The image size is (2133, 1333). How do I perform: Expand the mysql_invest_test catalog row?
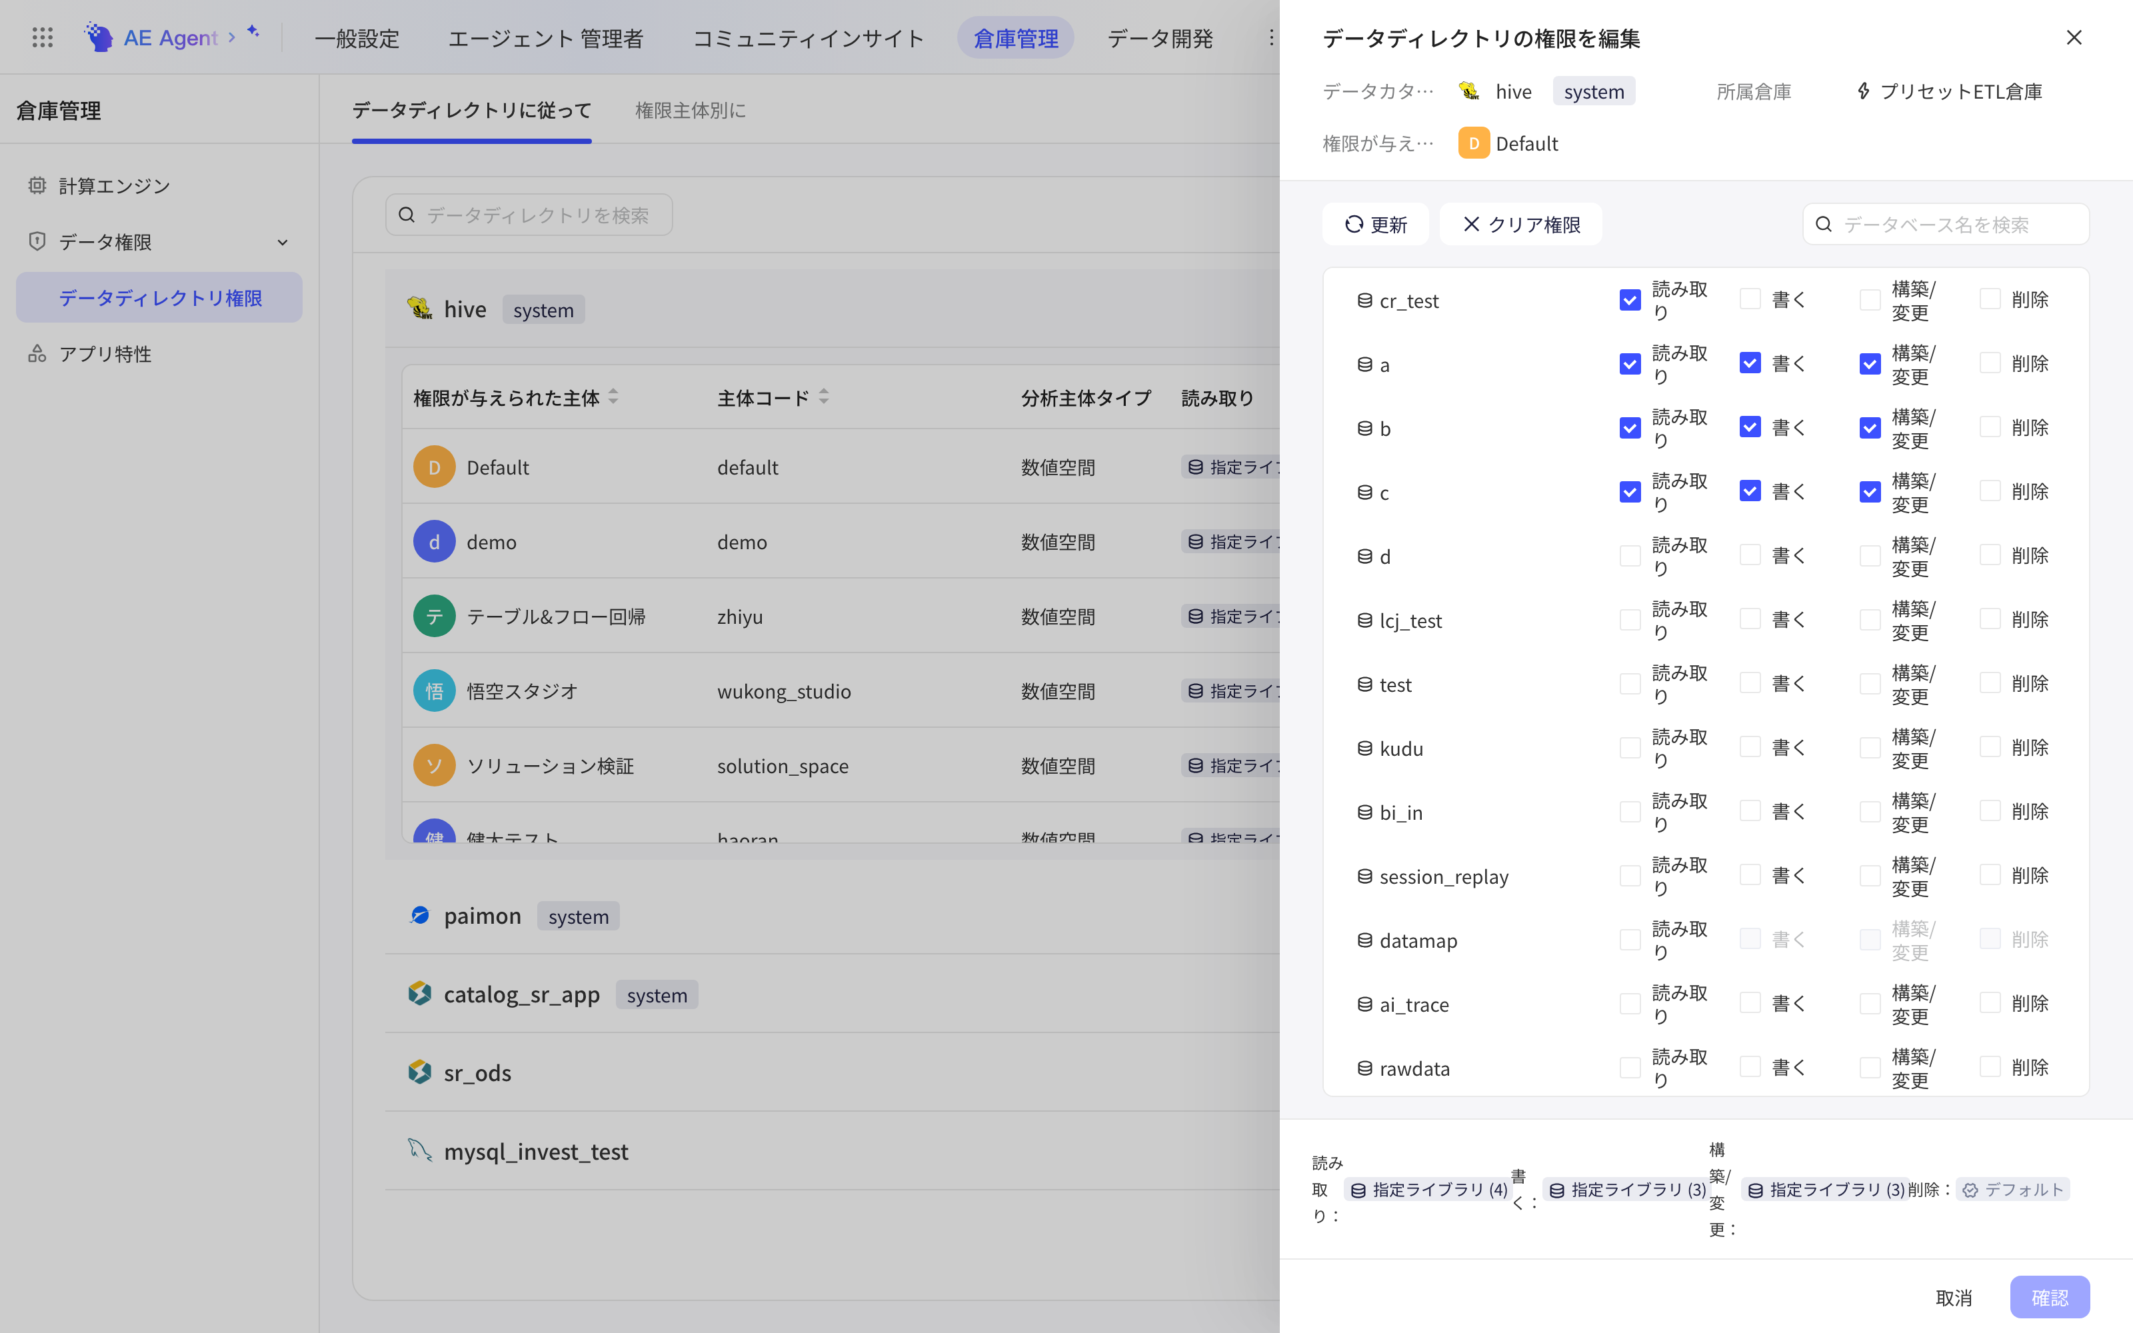pos(832,1150)
